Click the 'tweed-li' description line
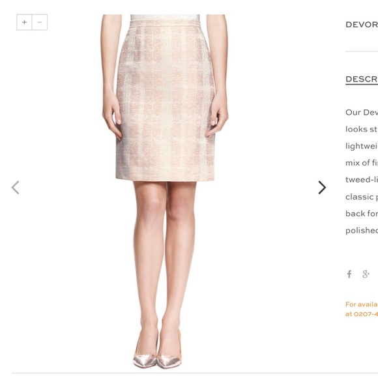The height and width of the screenshot is (378, 378). 362,180
